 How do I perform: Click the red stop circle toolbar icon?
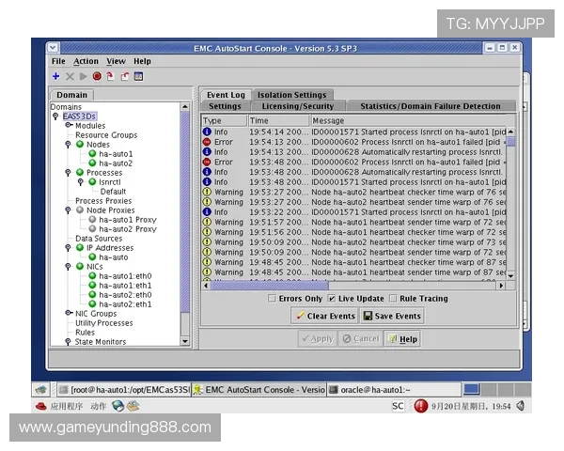point(97,76)
